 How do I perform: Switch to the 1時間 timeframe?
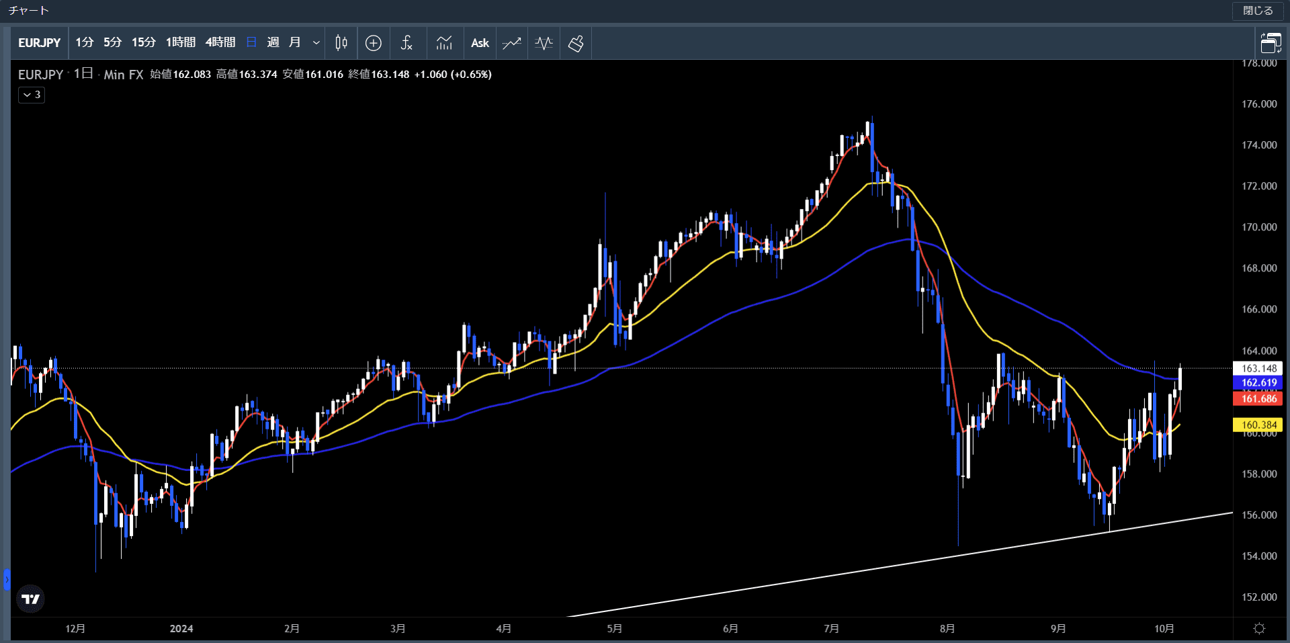(181, 42)
